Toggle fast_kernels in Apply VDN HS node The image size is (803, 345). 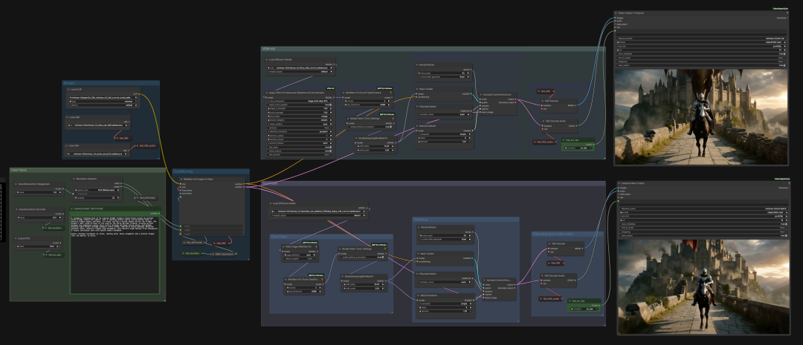click(300, 154)
